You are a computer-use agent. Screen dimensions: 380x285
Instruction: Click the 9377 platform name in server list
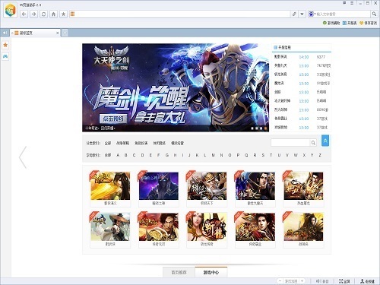coord(321,57)
